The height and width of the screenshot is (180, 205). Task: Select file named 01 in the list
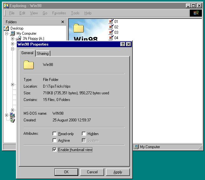116,21
